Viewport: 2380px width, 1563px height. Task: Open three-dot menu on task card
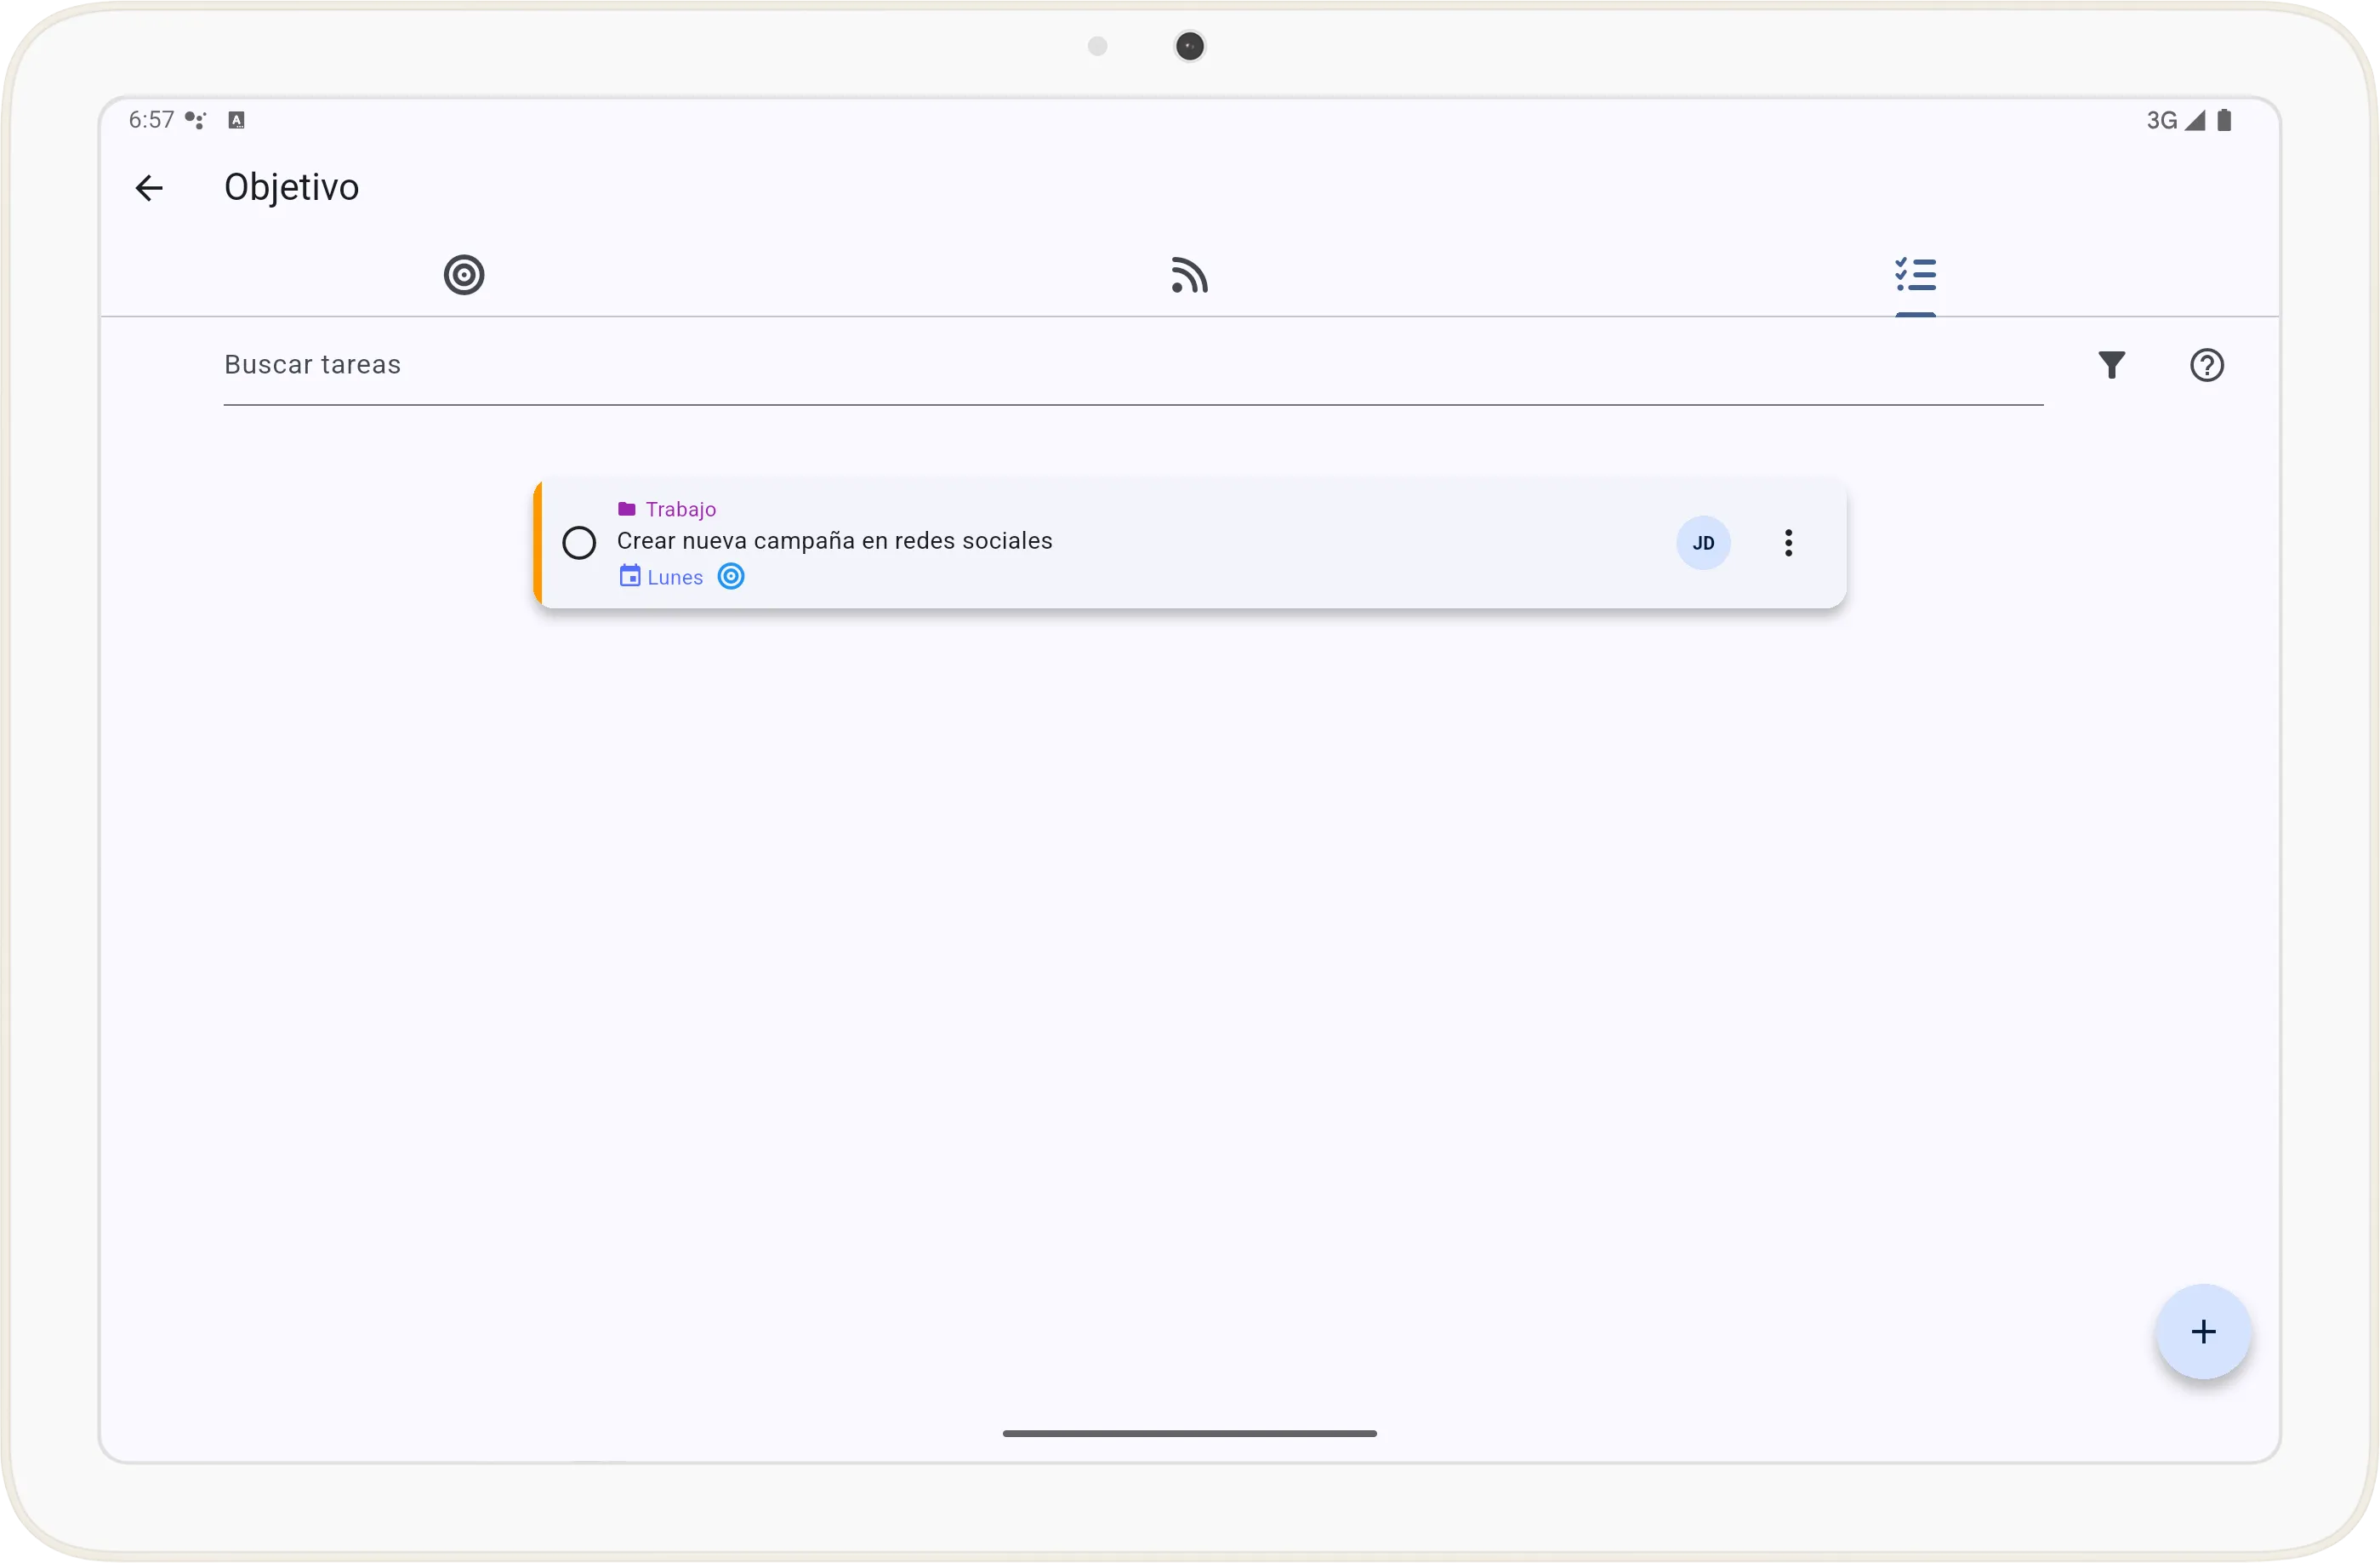point(1788,543)
